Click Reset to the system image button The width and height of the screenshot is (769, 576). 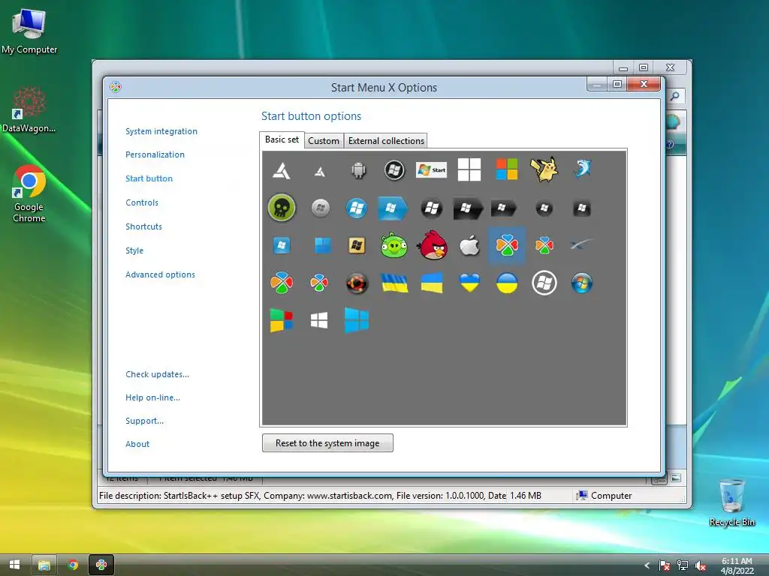tap(327, 442)
